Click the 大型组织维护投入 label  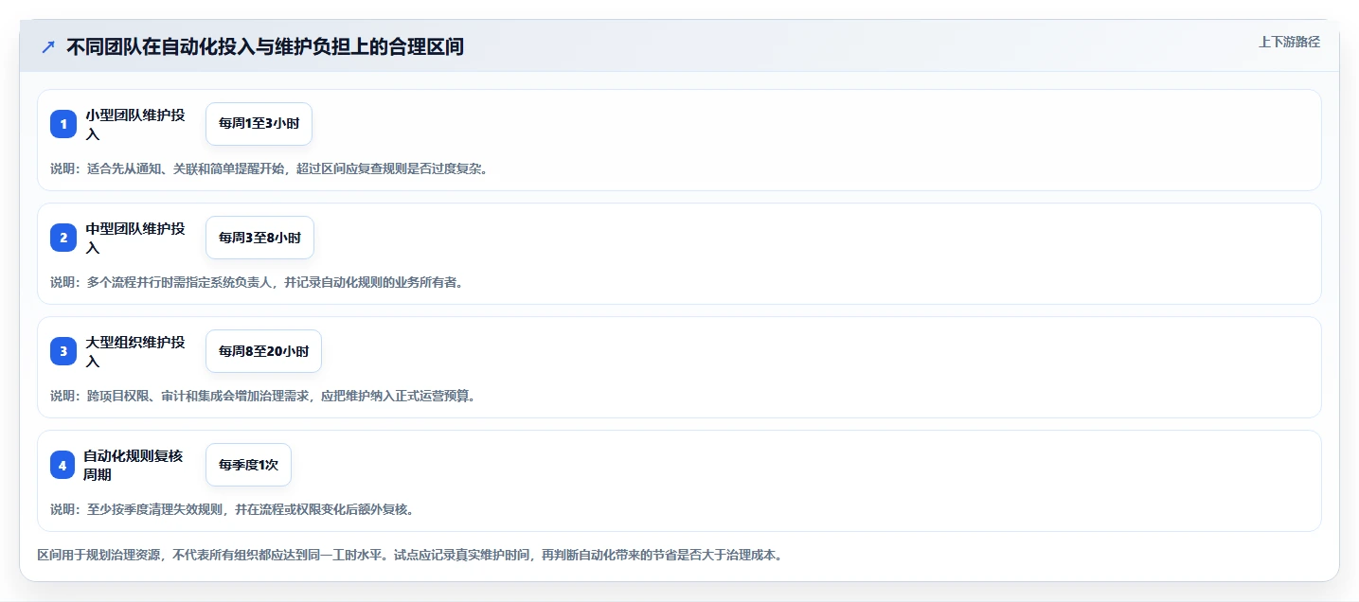coord(135,351)
